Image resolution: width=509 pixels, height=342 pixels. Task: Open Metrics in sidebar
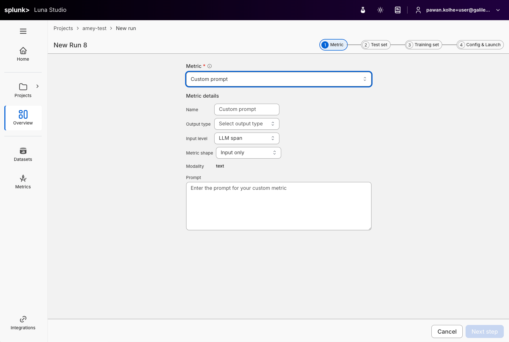23,182
